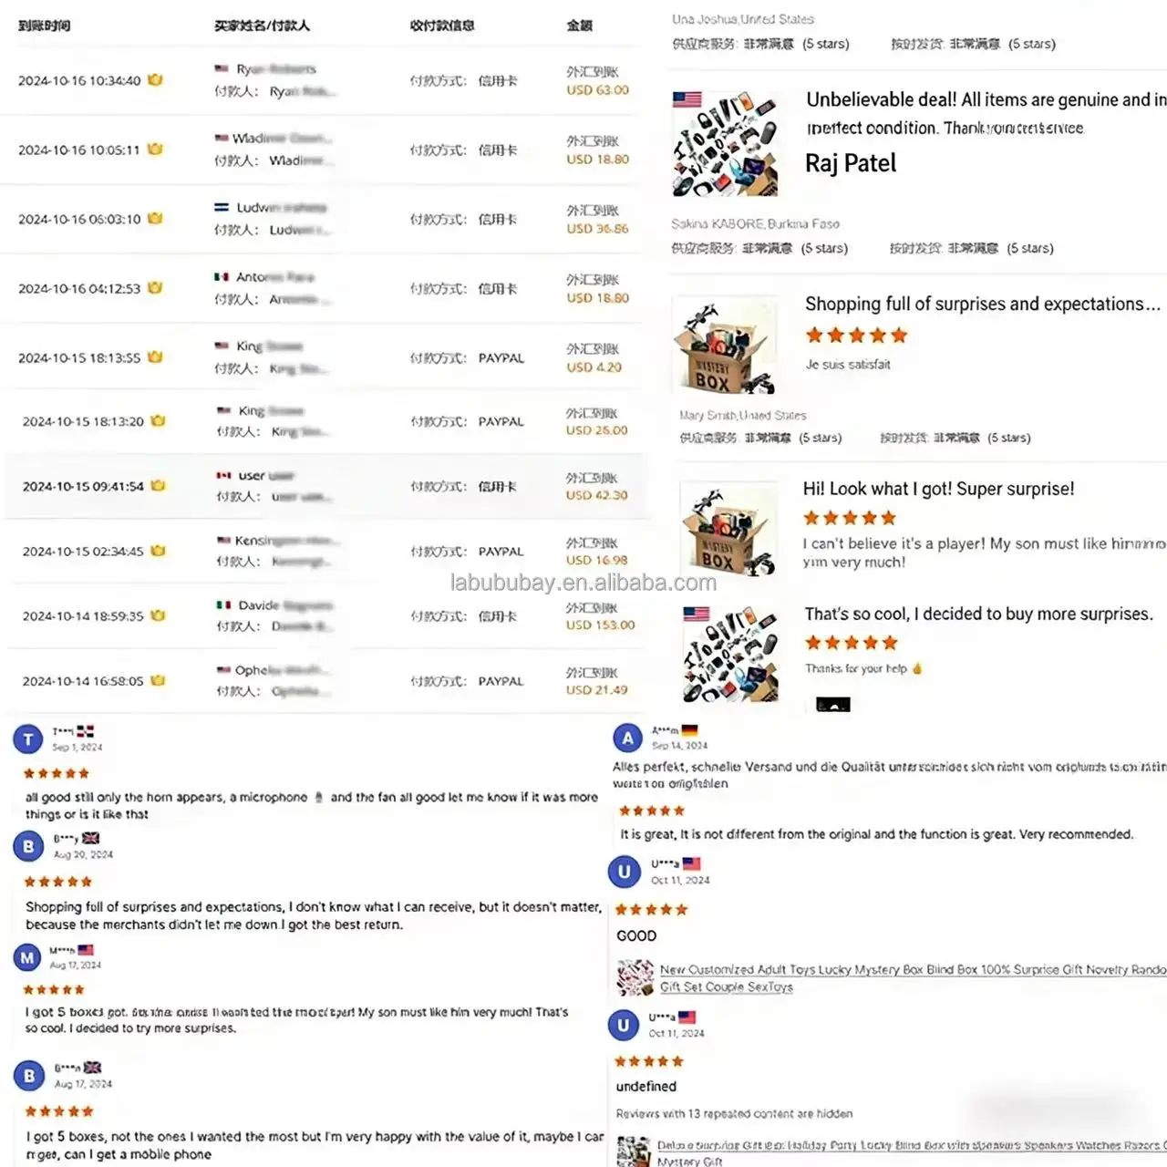This screenshot has height=1167, width=1167.
Task: Click the USD 153.00 amount entry
Action: pos(600,625)
